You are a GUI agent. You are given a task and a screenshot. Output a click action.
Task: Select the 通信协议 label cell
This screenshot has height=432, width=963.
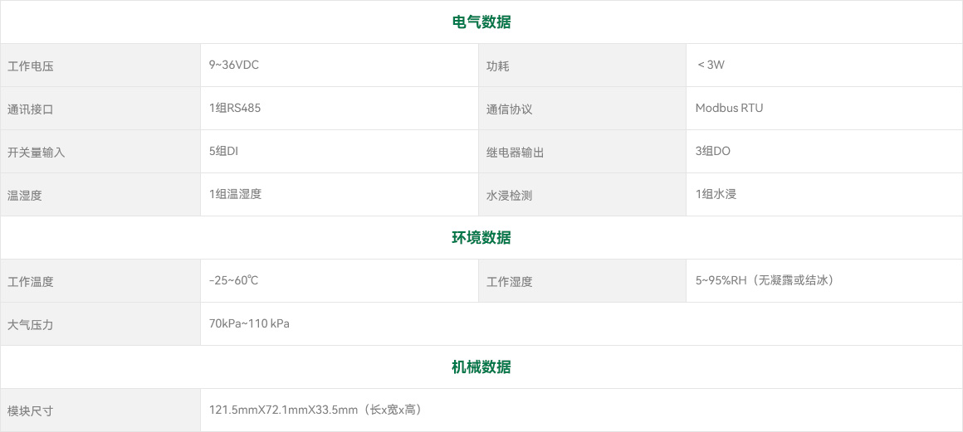coord(509,109)
